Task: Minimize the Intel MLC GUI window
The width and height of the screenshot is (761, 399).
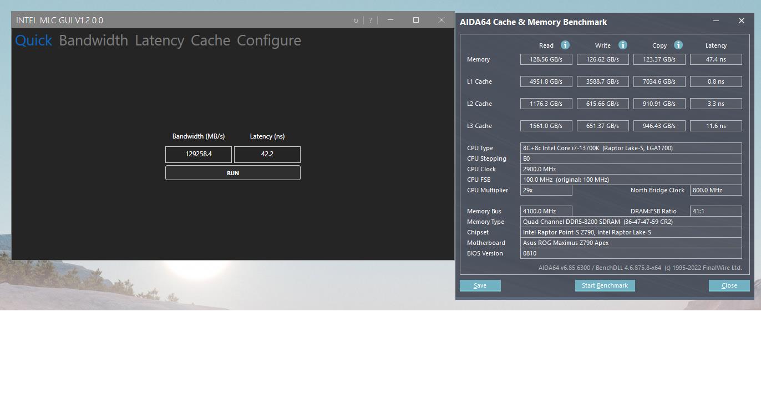Action: (x=390, y=20)
